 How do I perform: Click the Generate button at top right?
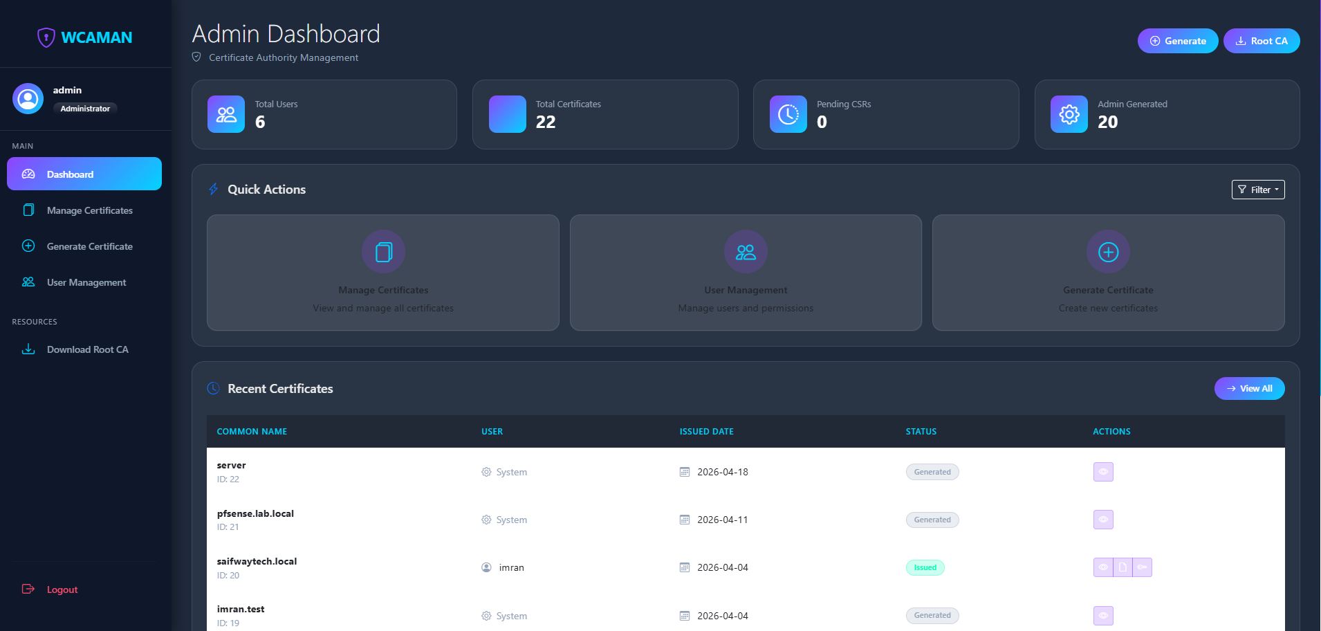[1178, 41]
